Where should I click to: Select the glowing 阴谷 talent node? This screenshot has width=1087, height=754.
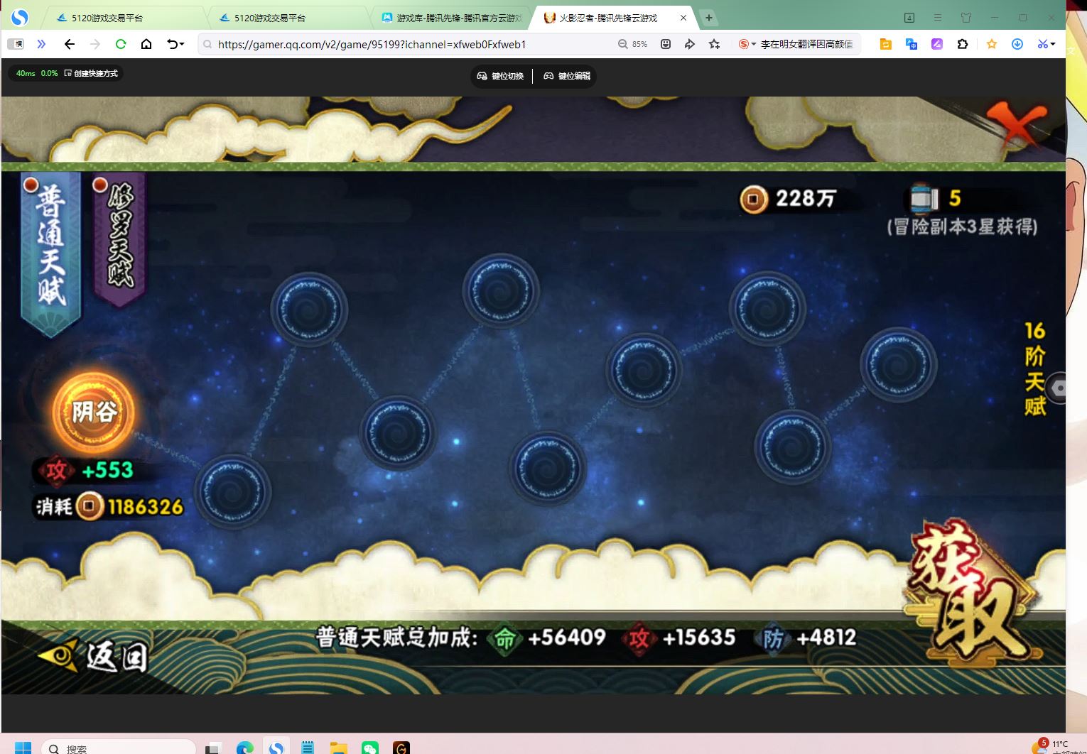pos(93,412)
